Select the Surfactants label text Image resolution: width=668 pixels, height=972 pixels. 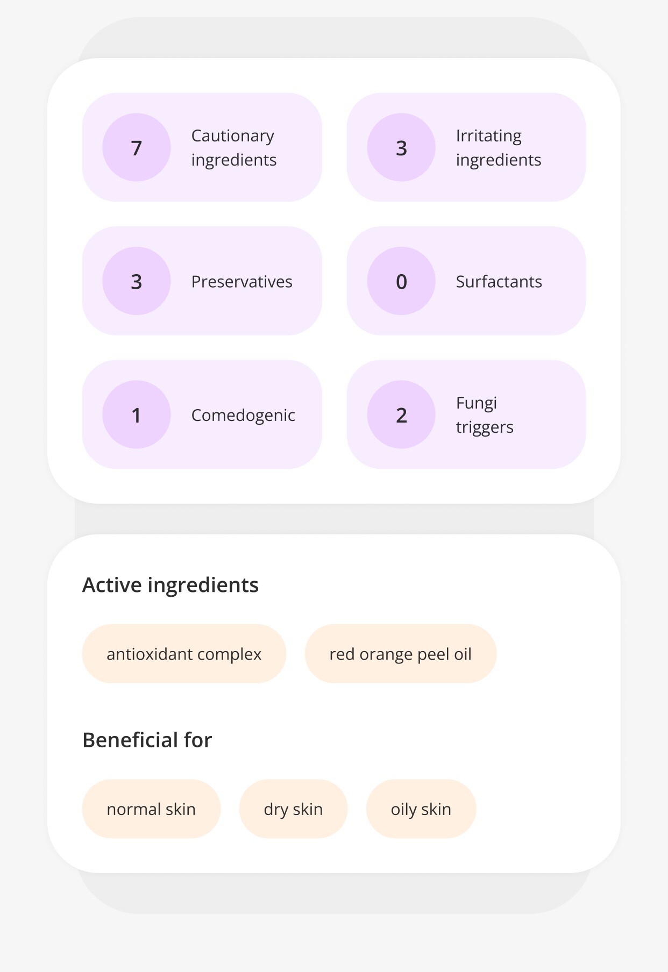pyautogui.click(x=499, y=282)
